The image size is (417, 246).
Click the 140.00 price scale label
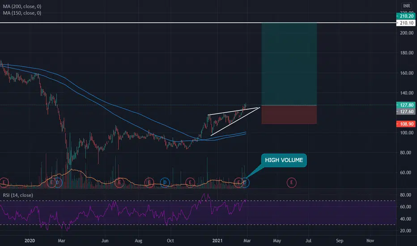pos(407,93)
